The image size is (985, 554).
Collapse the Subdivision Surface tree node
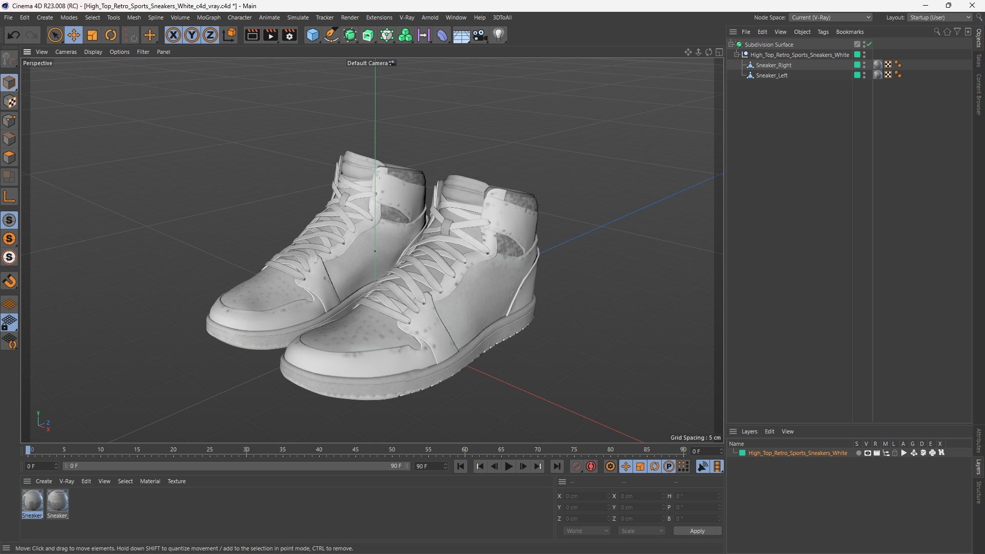tap(731, 45)
